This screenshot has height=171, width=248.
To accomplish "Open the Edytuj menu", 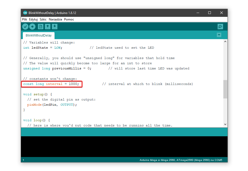I will coord(33,19).
